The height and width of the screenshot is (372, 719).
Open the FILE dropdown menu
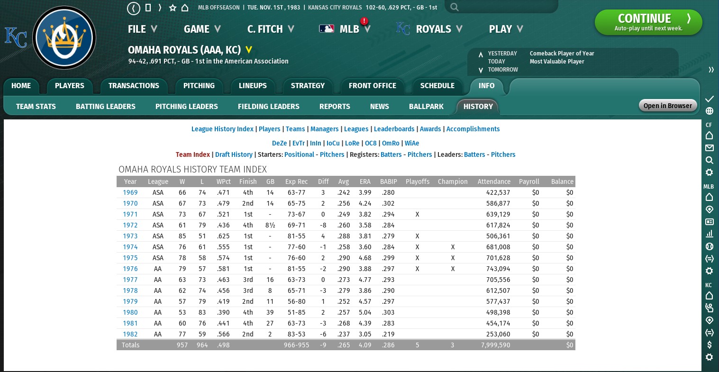[x=142, y=29]
